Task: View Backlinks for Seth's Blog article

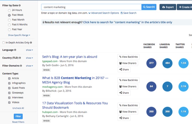Action: pyautogui.click(x=128, y=57)
